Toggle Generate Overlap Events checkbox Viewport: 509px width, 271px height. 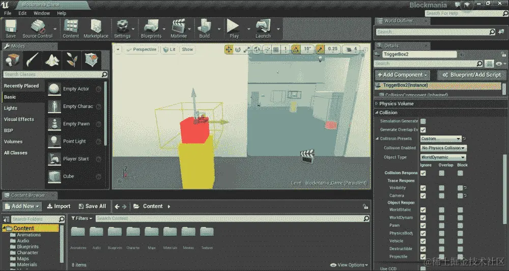click(x=423, y=130)
